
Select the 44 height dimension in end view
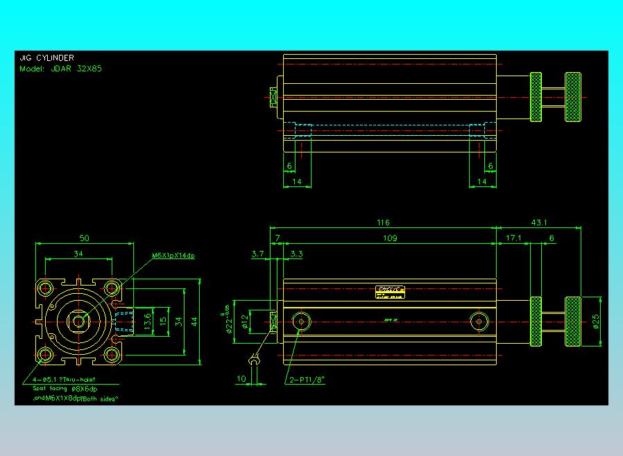point(194,322)
